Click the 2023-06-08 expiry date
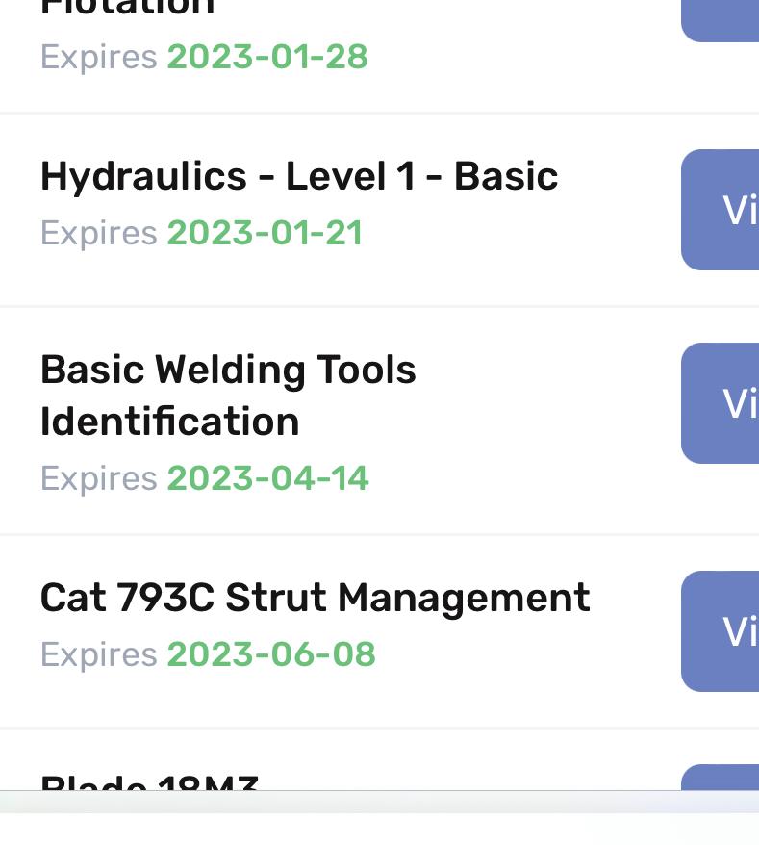 click(x=271, y=654)
